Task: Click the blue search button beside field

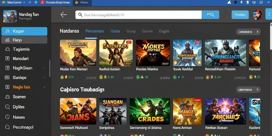Action: coord(210,15)
